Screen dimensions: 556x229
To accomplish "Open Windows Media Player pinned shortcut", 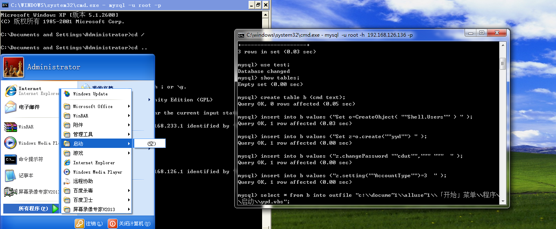I will coord(31,143).
